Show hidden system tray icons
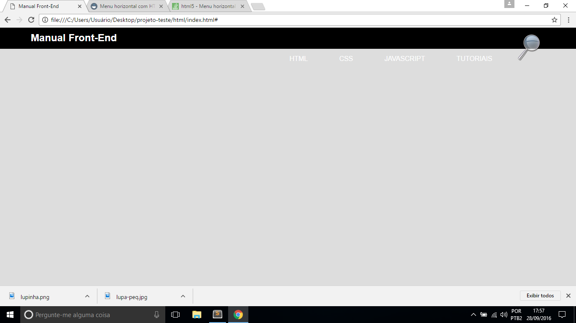Image resolution: width=576 pixels, height=323 pixels. click(x=473, y=315)
